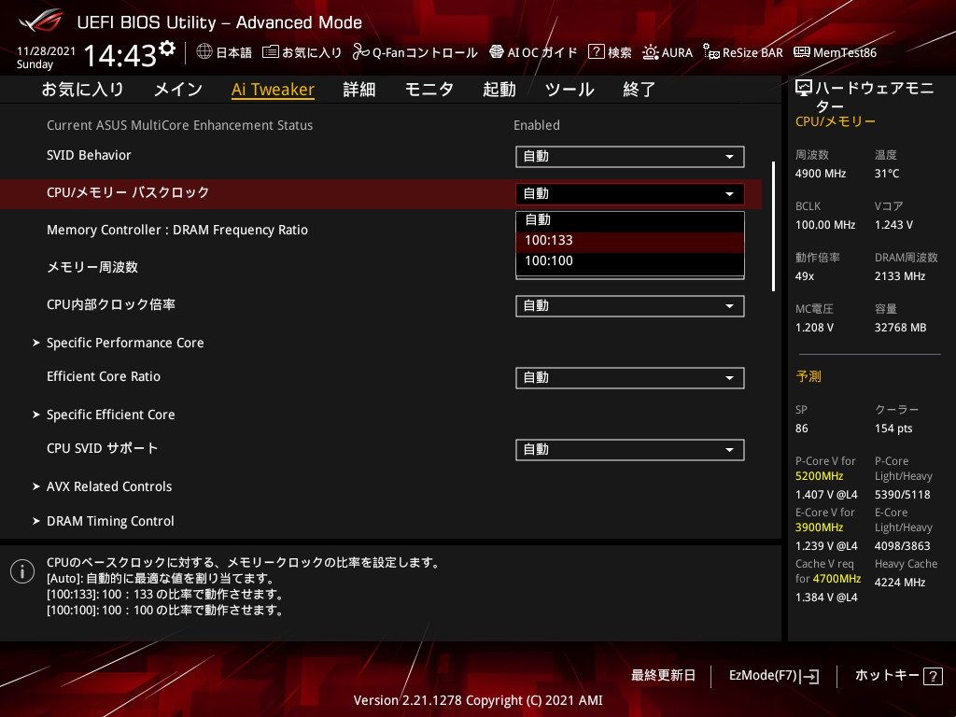This screenshot has height=717, width=956.
Task: Expand Specific Efficient Core submenu
Action: 110,415
